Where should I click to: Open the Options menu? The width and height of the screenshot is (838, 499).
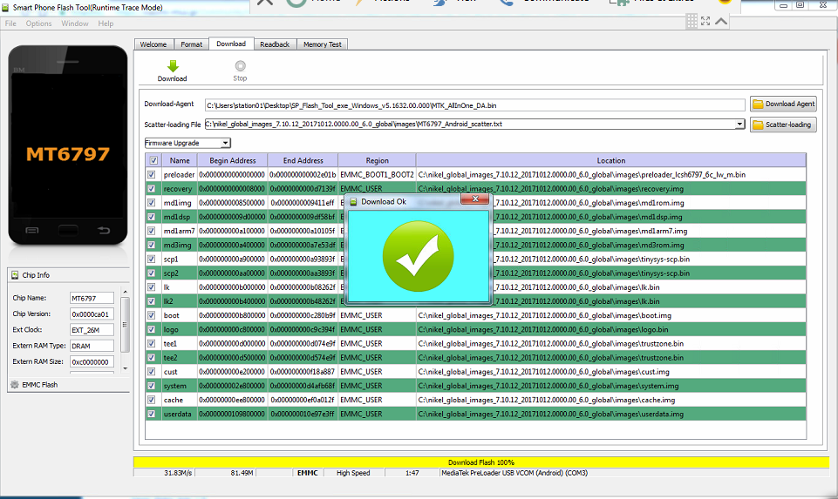[38, 24]
